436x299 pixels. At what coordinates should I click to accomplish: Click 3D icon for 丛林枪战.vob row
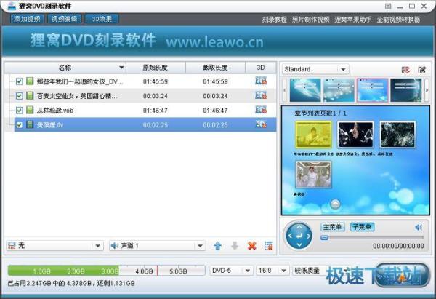261,110
